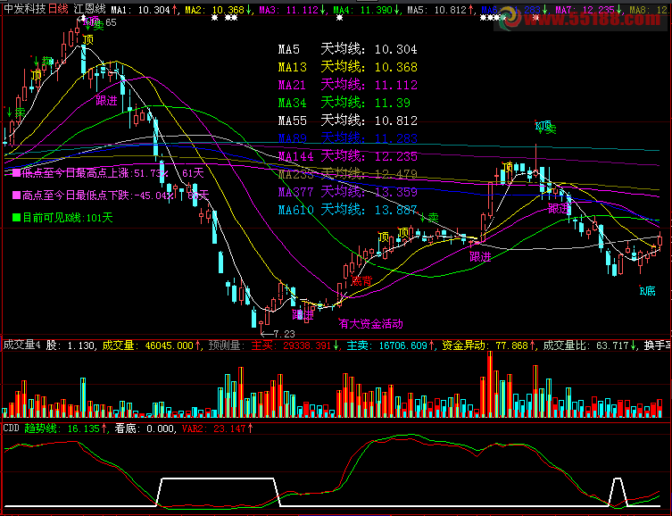Click the 主买: 29338.391 value
The image size is (672, 516).
tap(295, 345)
